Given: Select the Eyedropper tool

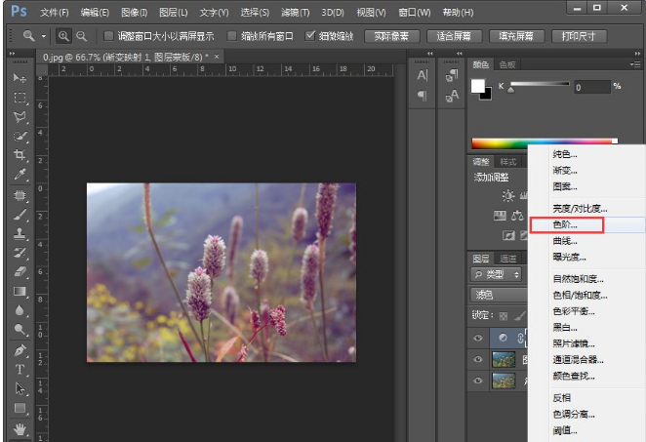Looking at the screenshot, I should [20, 176].
